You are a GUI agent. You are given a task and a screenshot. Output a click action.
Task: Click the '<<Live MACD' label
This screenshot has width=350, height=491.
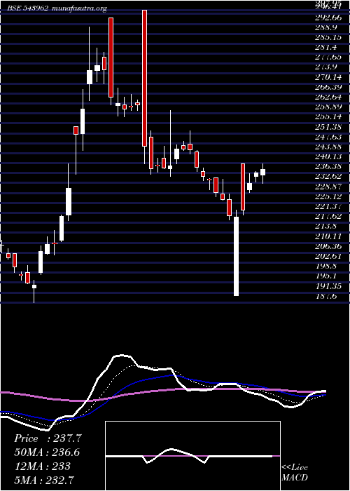295,473
